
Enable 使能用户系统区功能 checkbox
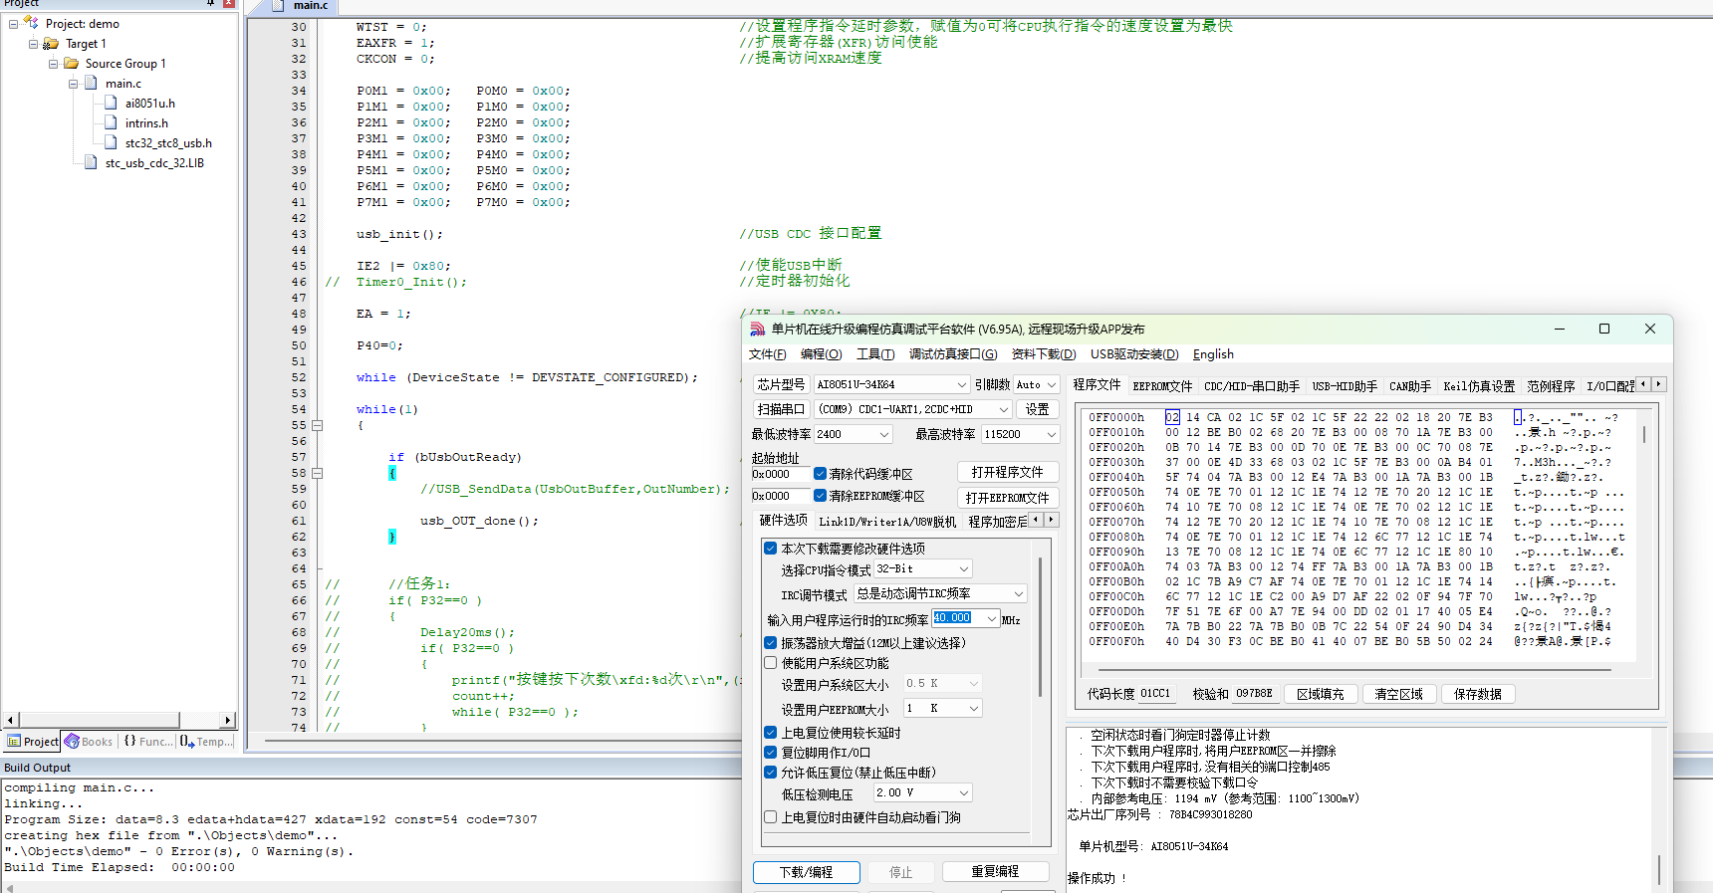tap(771, 663)
